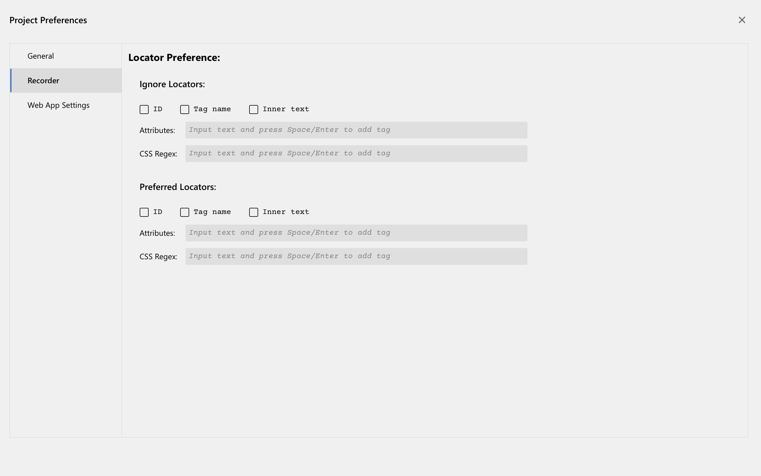Click the Ignore Locators section label

172,84
